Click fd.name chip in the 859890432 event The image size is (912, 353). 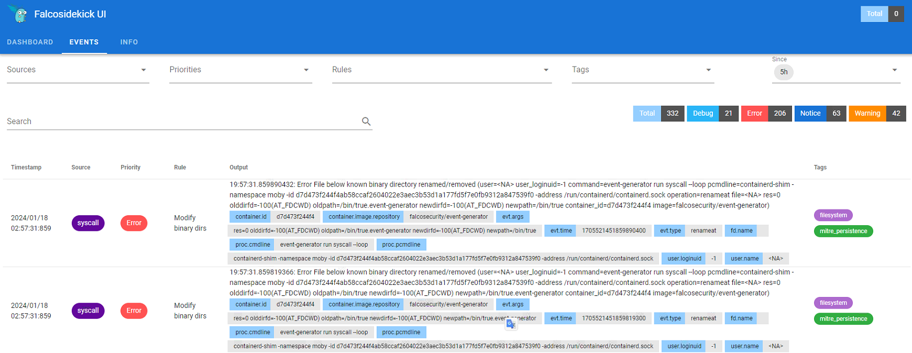(x=741, y=231)
